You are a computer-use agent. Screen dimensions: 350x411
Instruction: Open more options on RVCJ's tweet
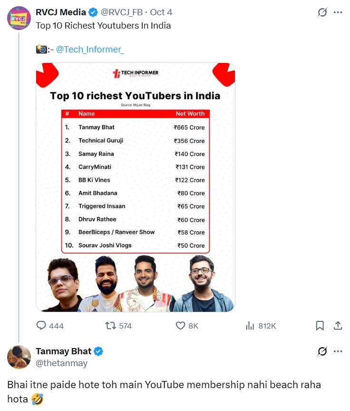(339, 12)
